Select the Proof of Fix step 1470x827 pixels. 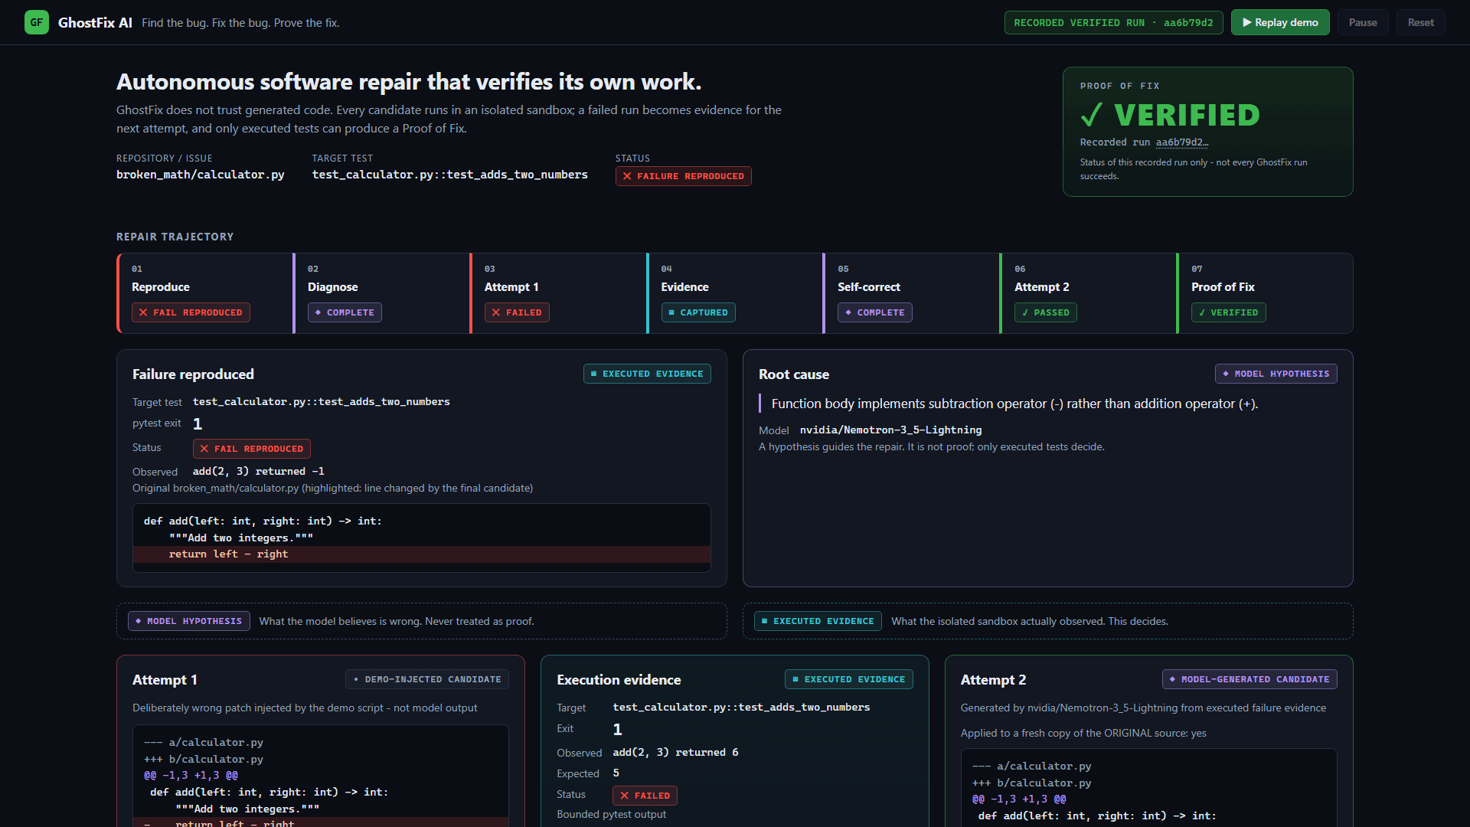1265,293
